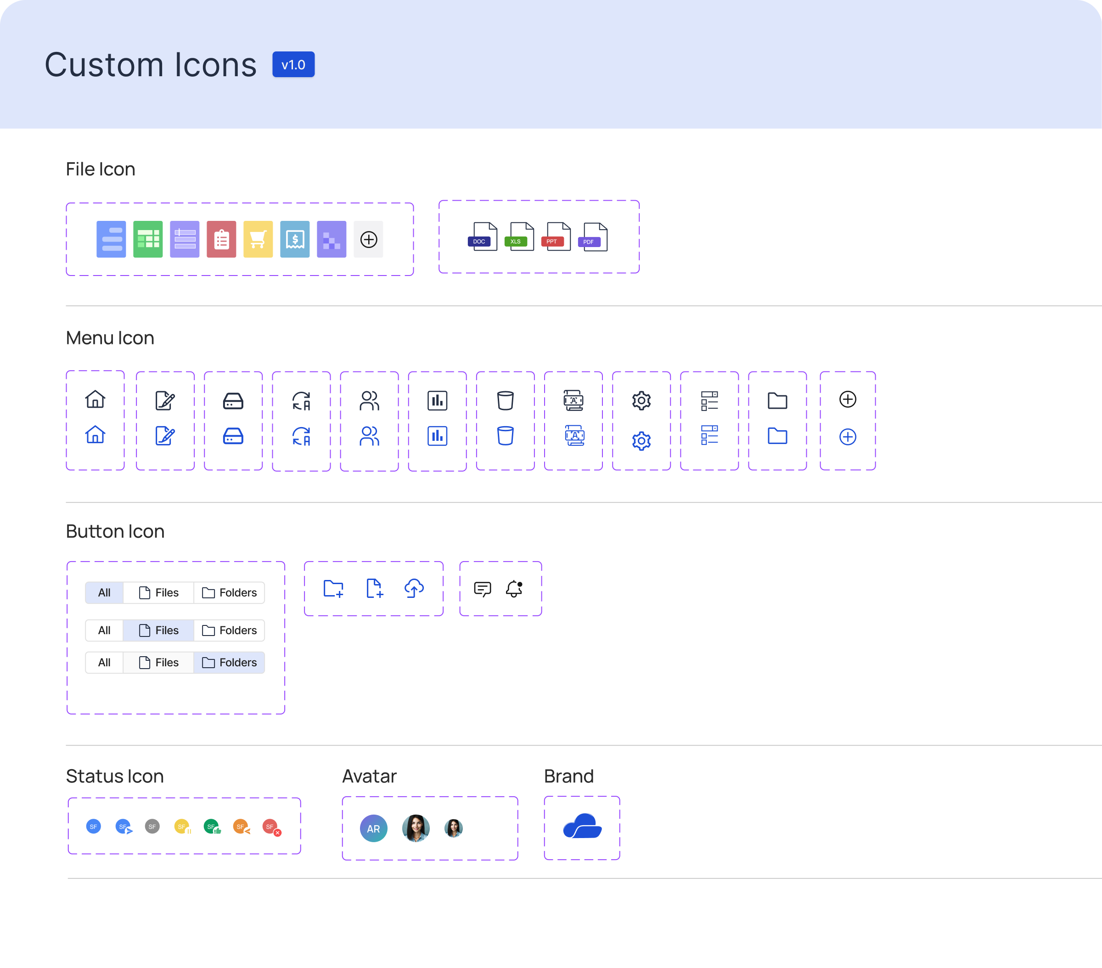Click the gray add-file plus tile
Image resolution: width=1102 pixels, height=968 pixels.
[368, 239]
